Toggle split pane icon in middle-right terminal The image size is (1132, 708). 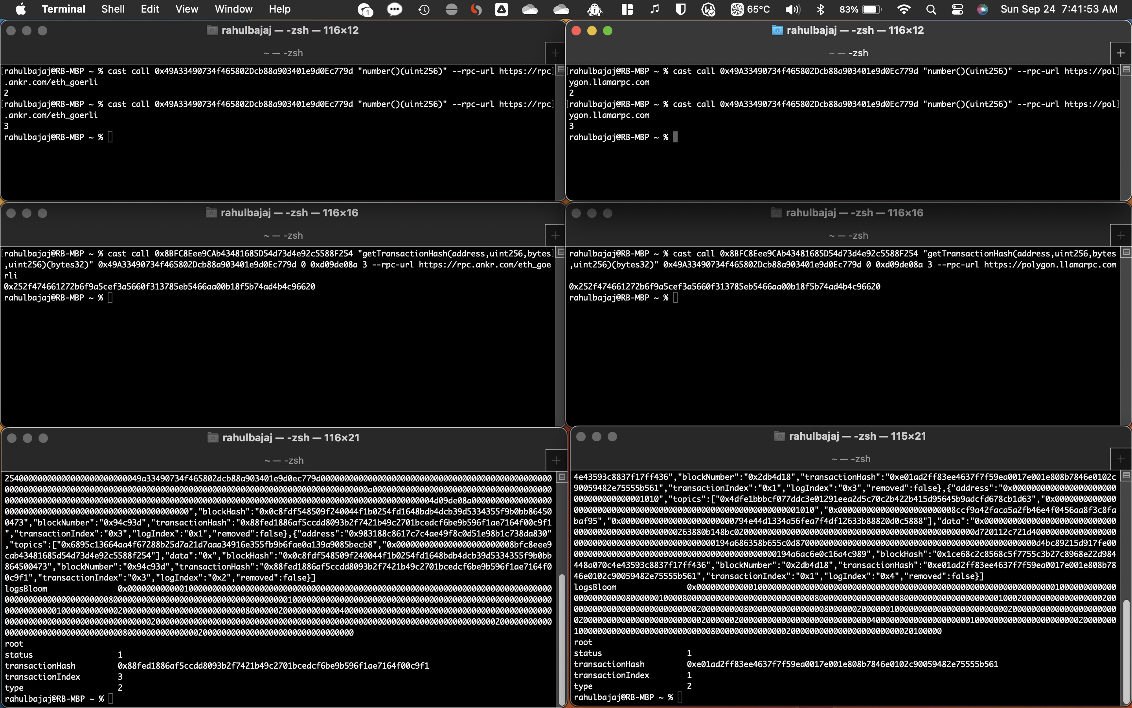[1126, 253]
